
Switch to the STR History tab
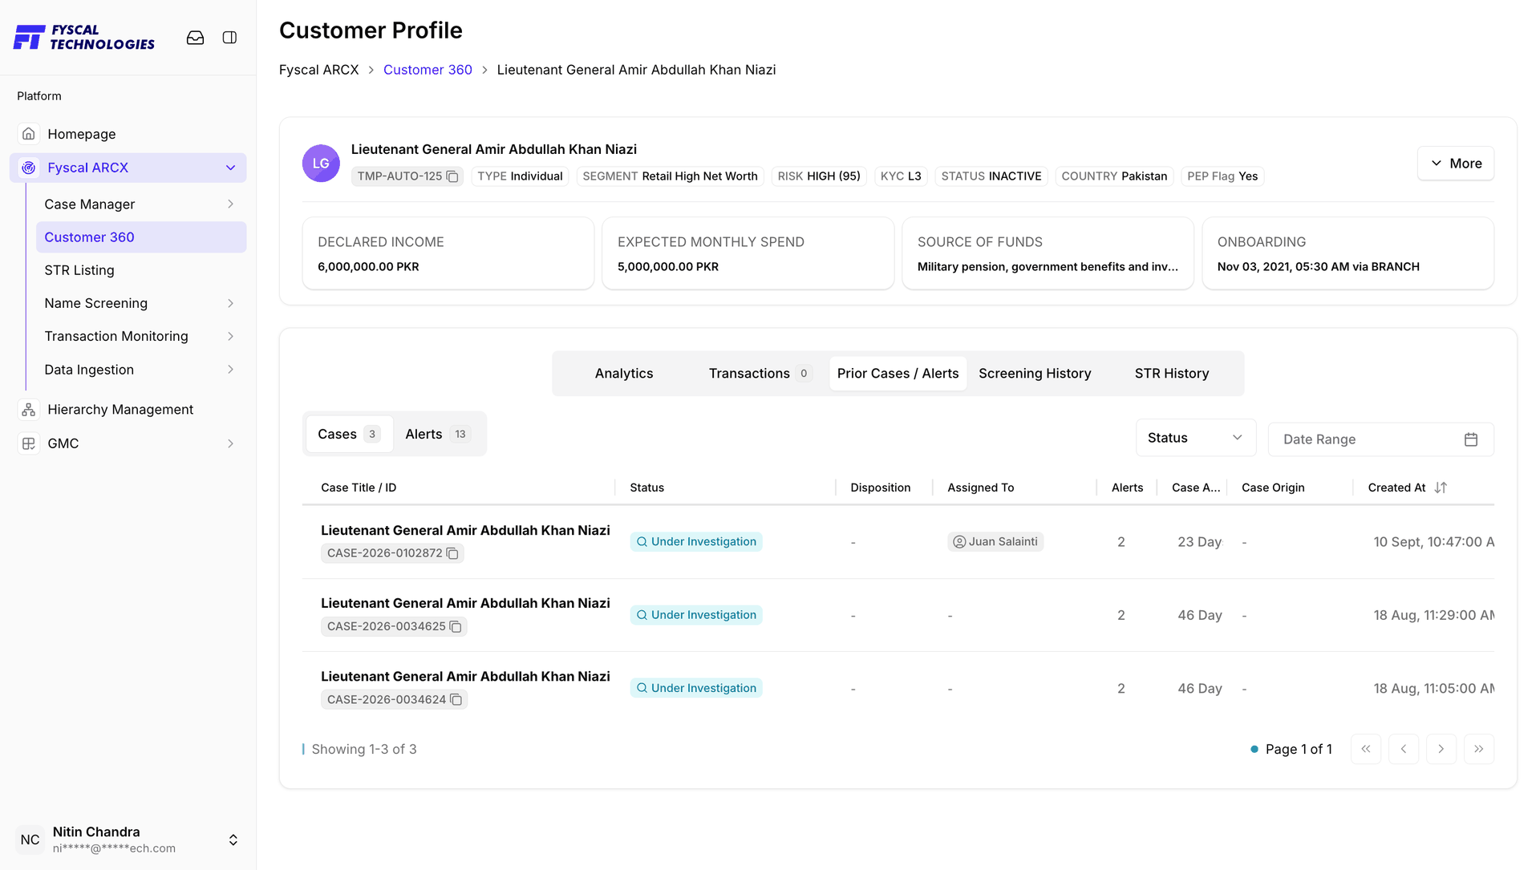click(x=1171, y=374)
